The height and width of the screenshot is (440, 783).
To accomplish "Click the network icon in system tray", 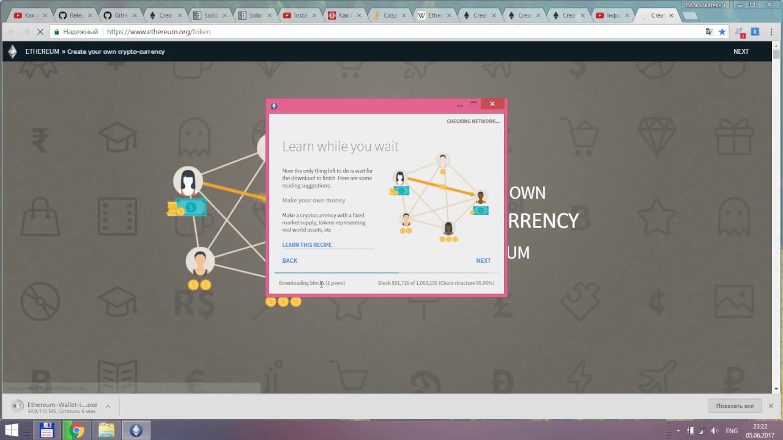I will [702, 431].
